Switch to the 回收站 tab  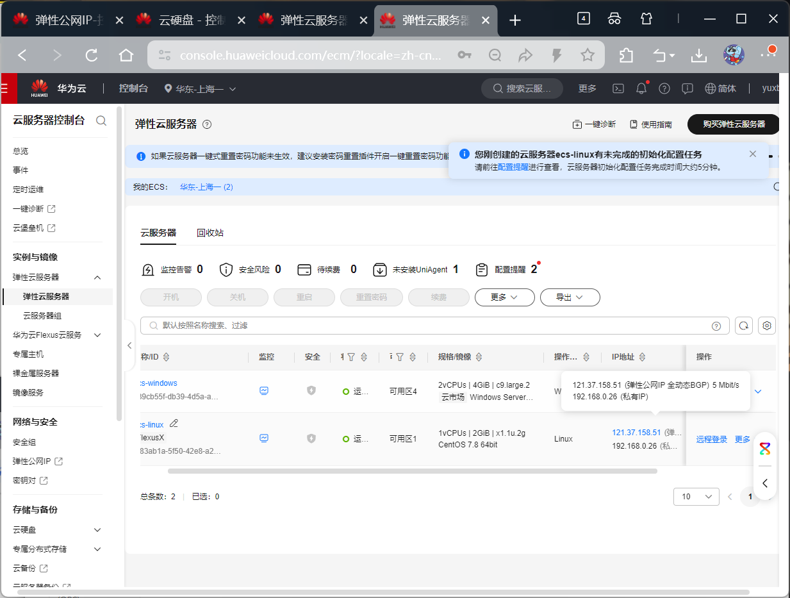point(210,233)
